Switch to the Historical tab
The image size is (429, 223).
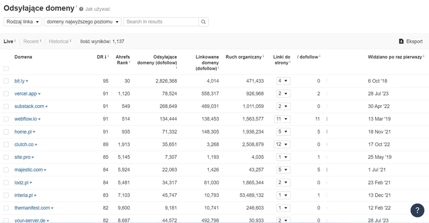pyautogui.click(x=59, y=41)
